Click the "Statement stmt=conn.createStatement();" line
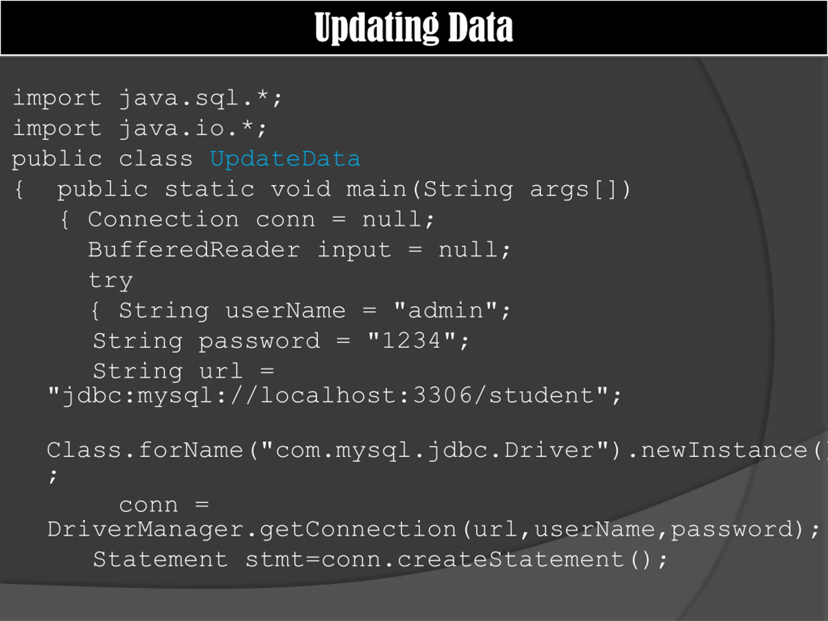 (x=380, y=560)
